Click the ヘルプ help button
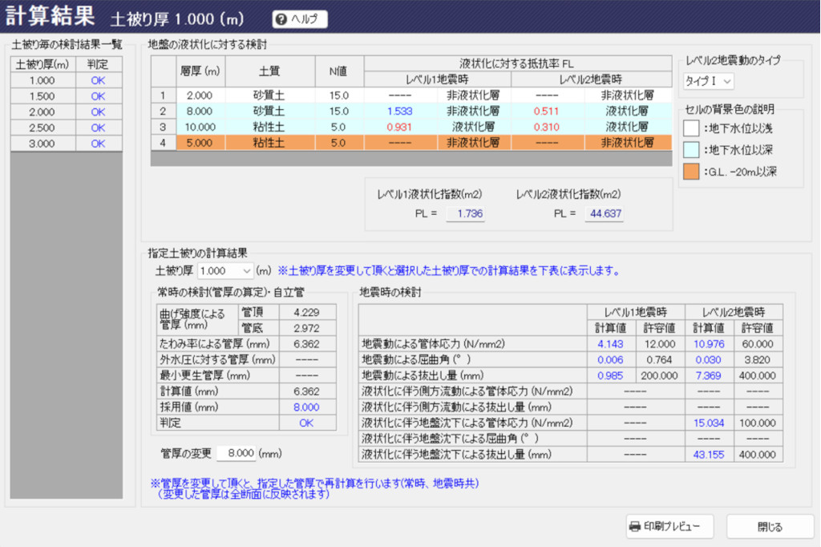This screenshot has height=547, width=821. 300,18
